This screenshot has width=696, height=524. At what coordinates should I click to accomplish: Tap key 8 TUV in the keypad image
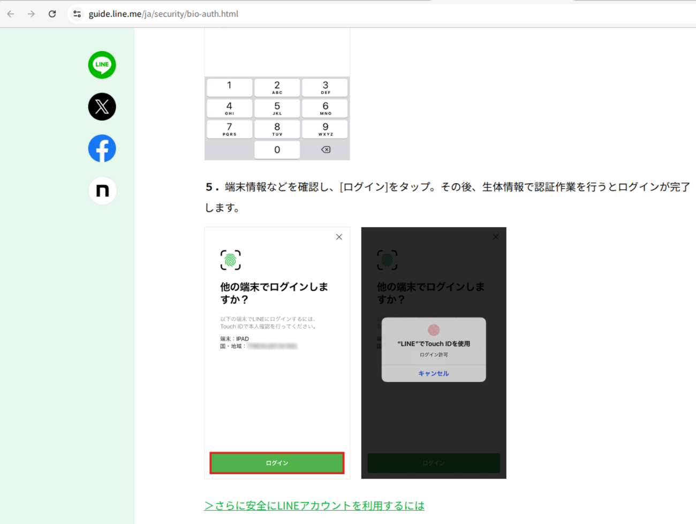[277, 129]
